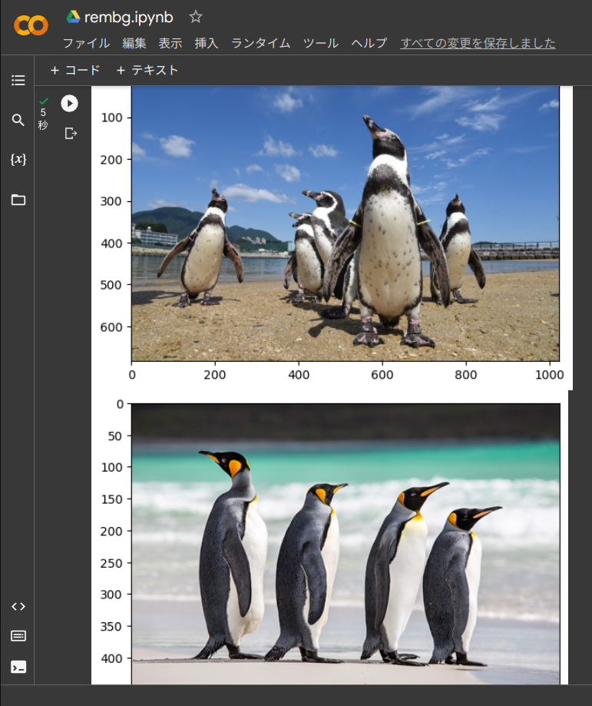Open the ランタイム menu
Viewport: 592px width, 706px height.
pyautogui.click(x=261, y=43)
